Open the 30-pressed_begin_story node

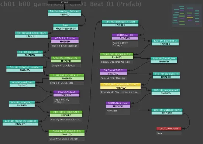[x=31, y=35]
